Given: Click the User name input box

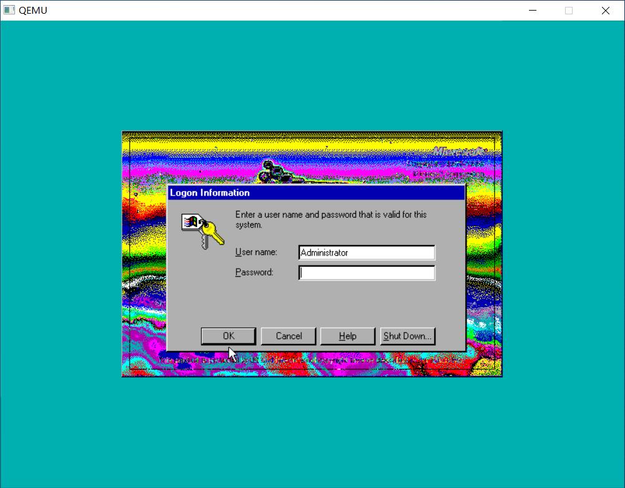Looking at the screenshot, I should pyautogui.click(x=367, y=252).
